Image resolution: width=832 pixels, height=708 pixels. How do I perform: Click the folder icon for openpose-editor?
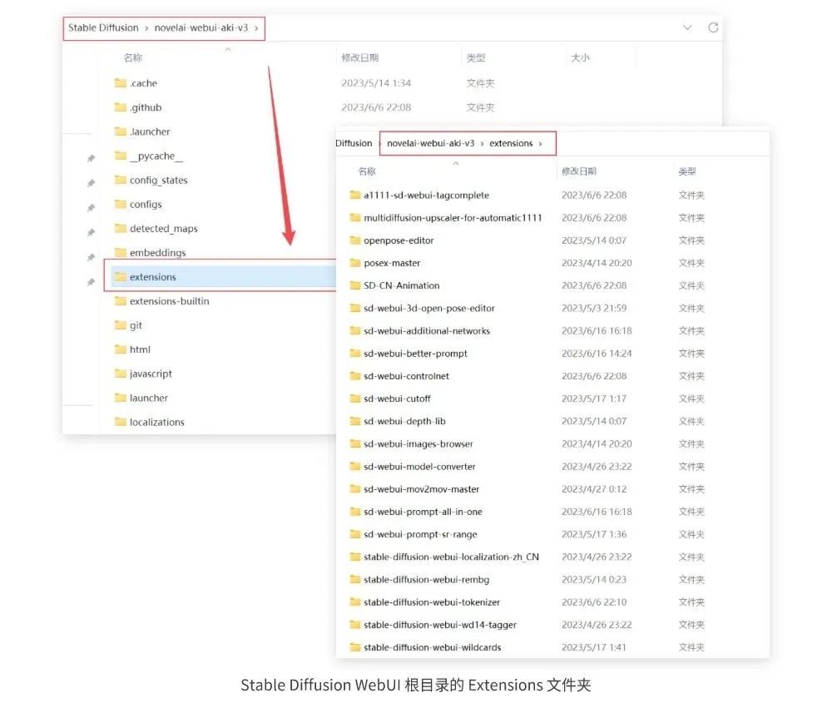(x=355, y=240)
